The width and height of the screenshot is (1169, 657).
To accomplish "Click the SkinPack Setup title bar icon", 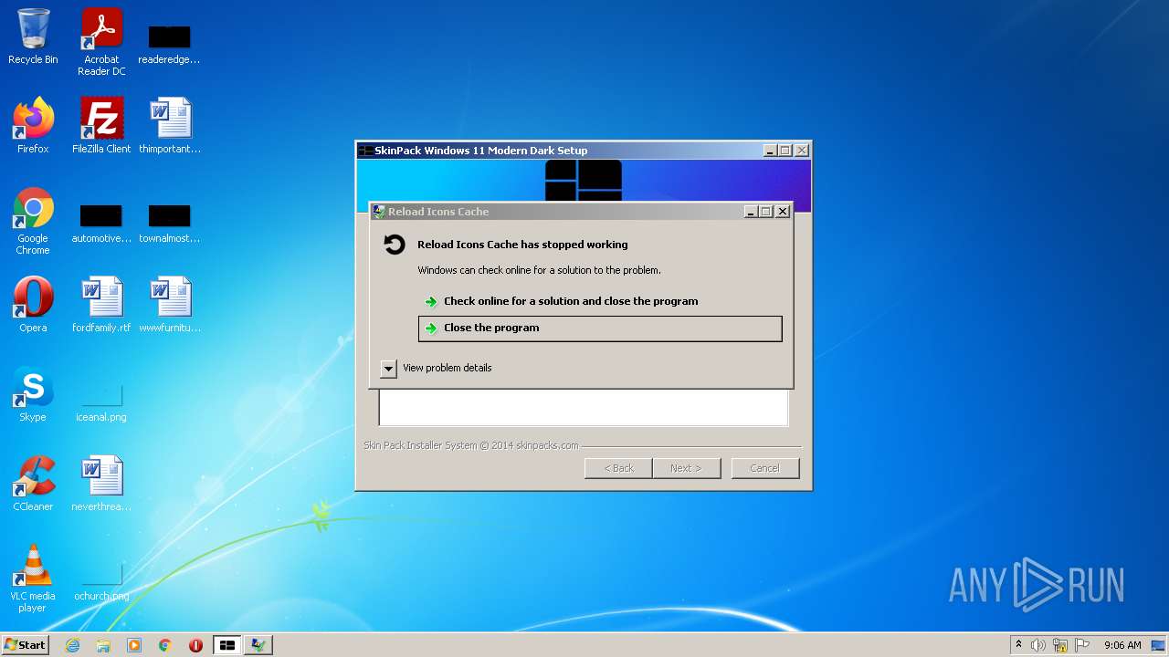I will tap(365, 151).
